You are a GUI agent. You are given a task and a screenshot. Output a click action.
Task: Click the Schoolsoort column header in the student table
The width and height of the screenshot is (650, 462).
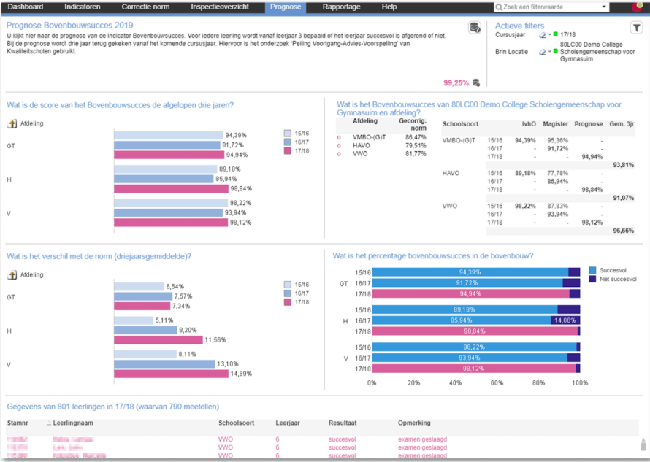click(236, 423)
